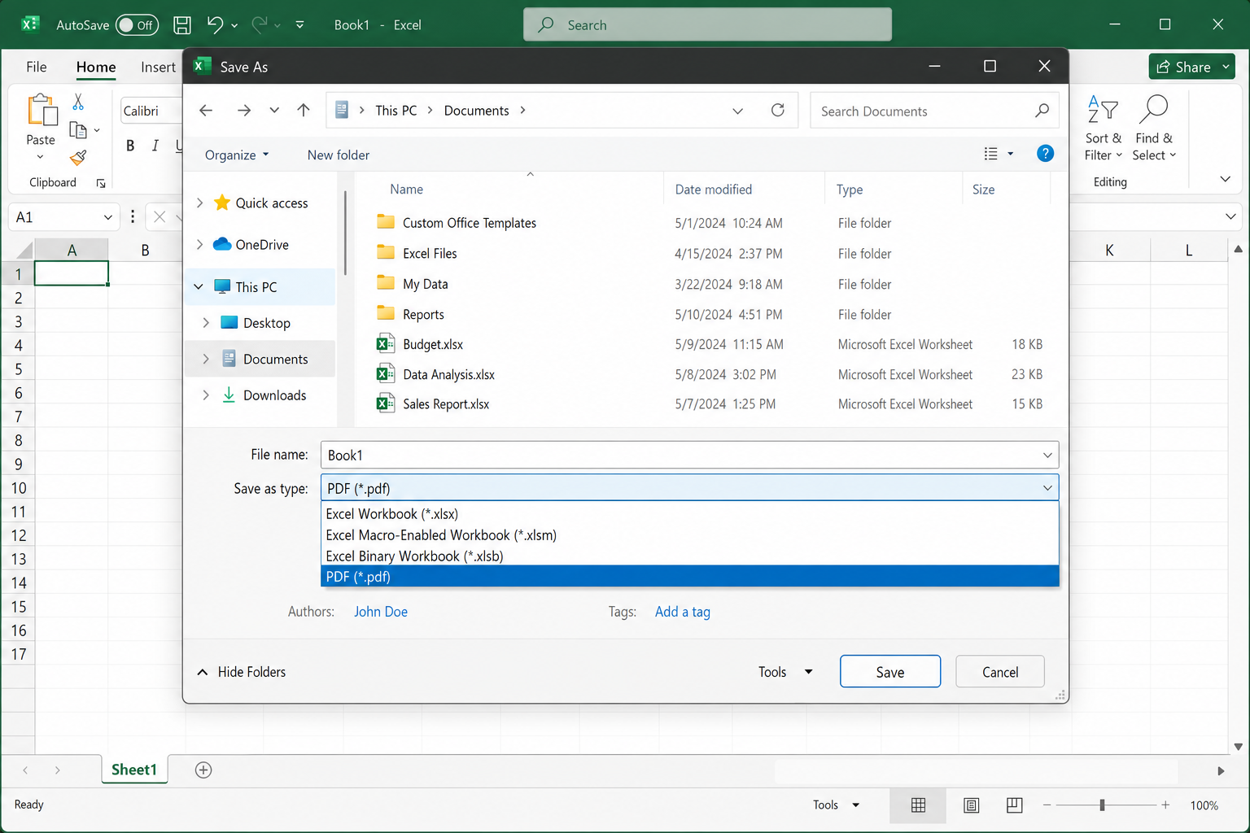Select the Budget.xlsx file

pyautogui.click(x=433, y=344)
